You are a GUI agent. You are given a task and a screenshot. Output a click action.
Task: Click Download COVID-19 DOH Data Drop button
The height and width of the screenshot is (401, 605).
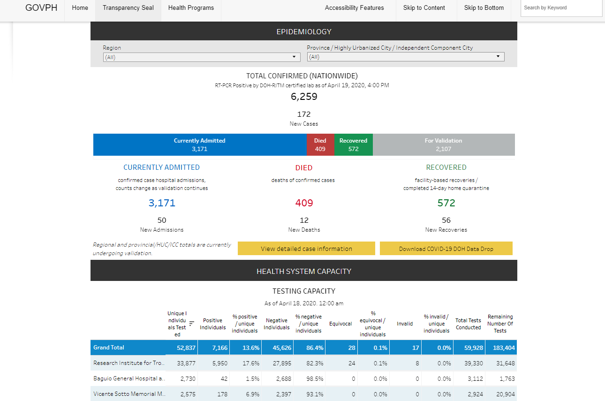point(446,249)
